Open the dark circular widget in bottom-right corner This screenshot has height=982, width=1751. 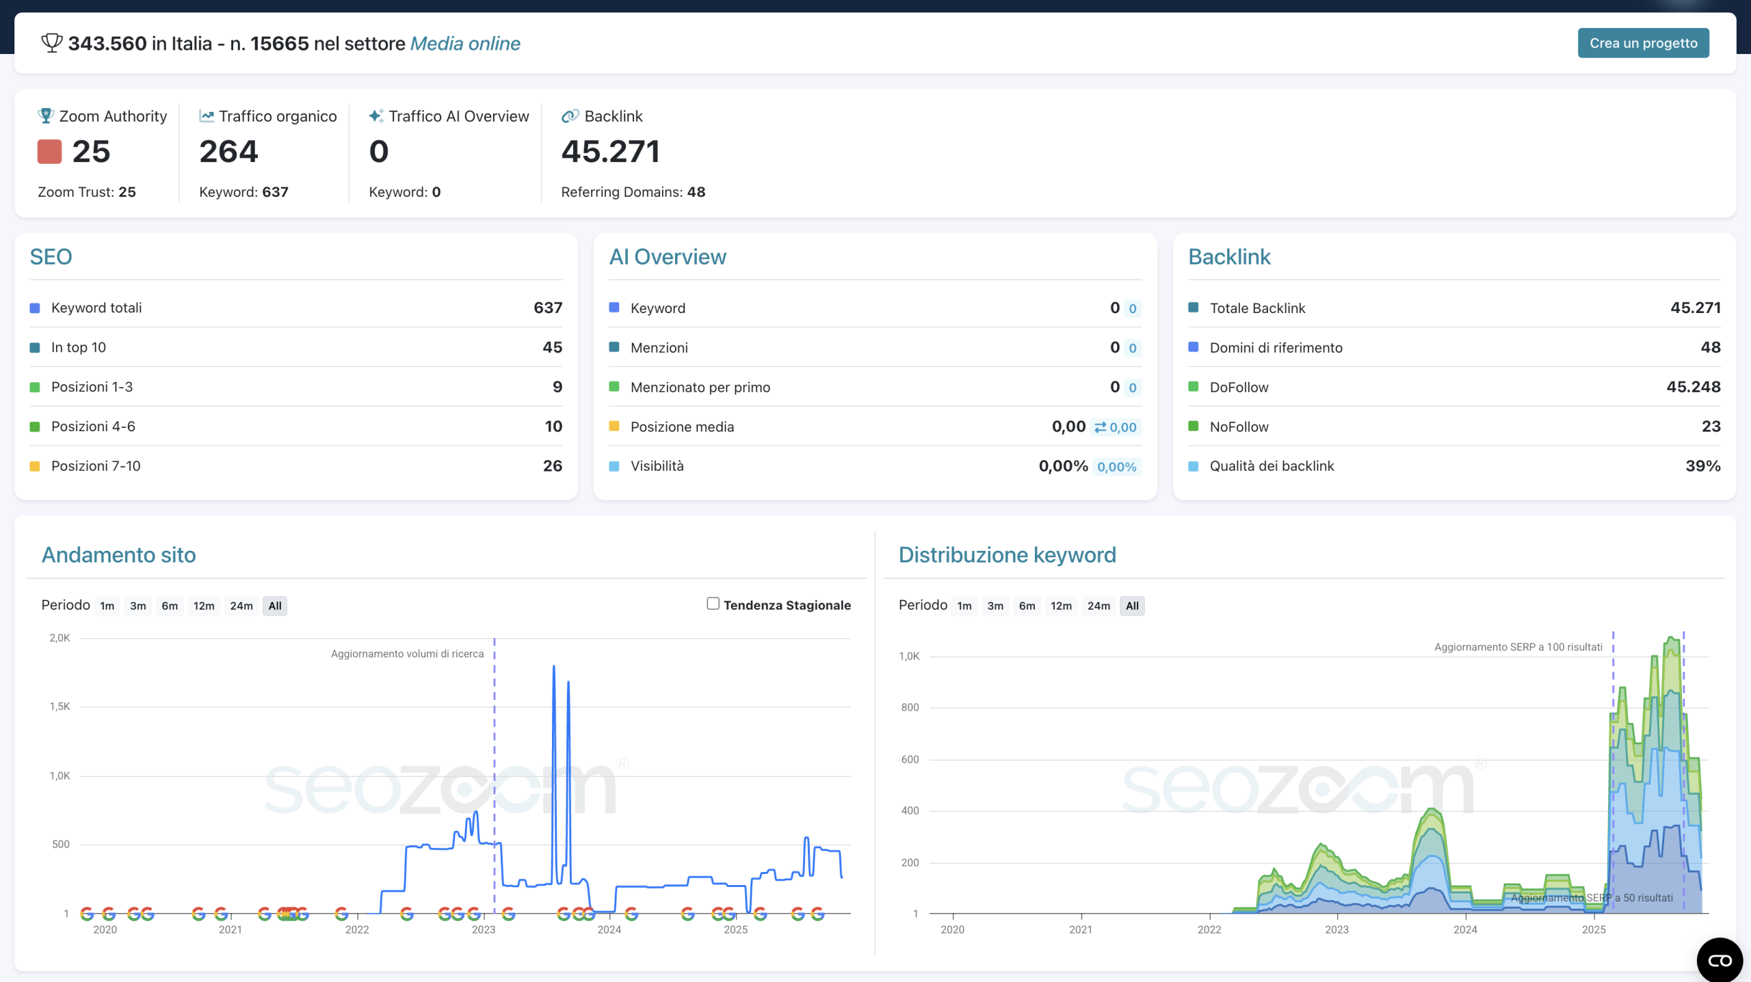1719,959
